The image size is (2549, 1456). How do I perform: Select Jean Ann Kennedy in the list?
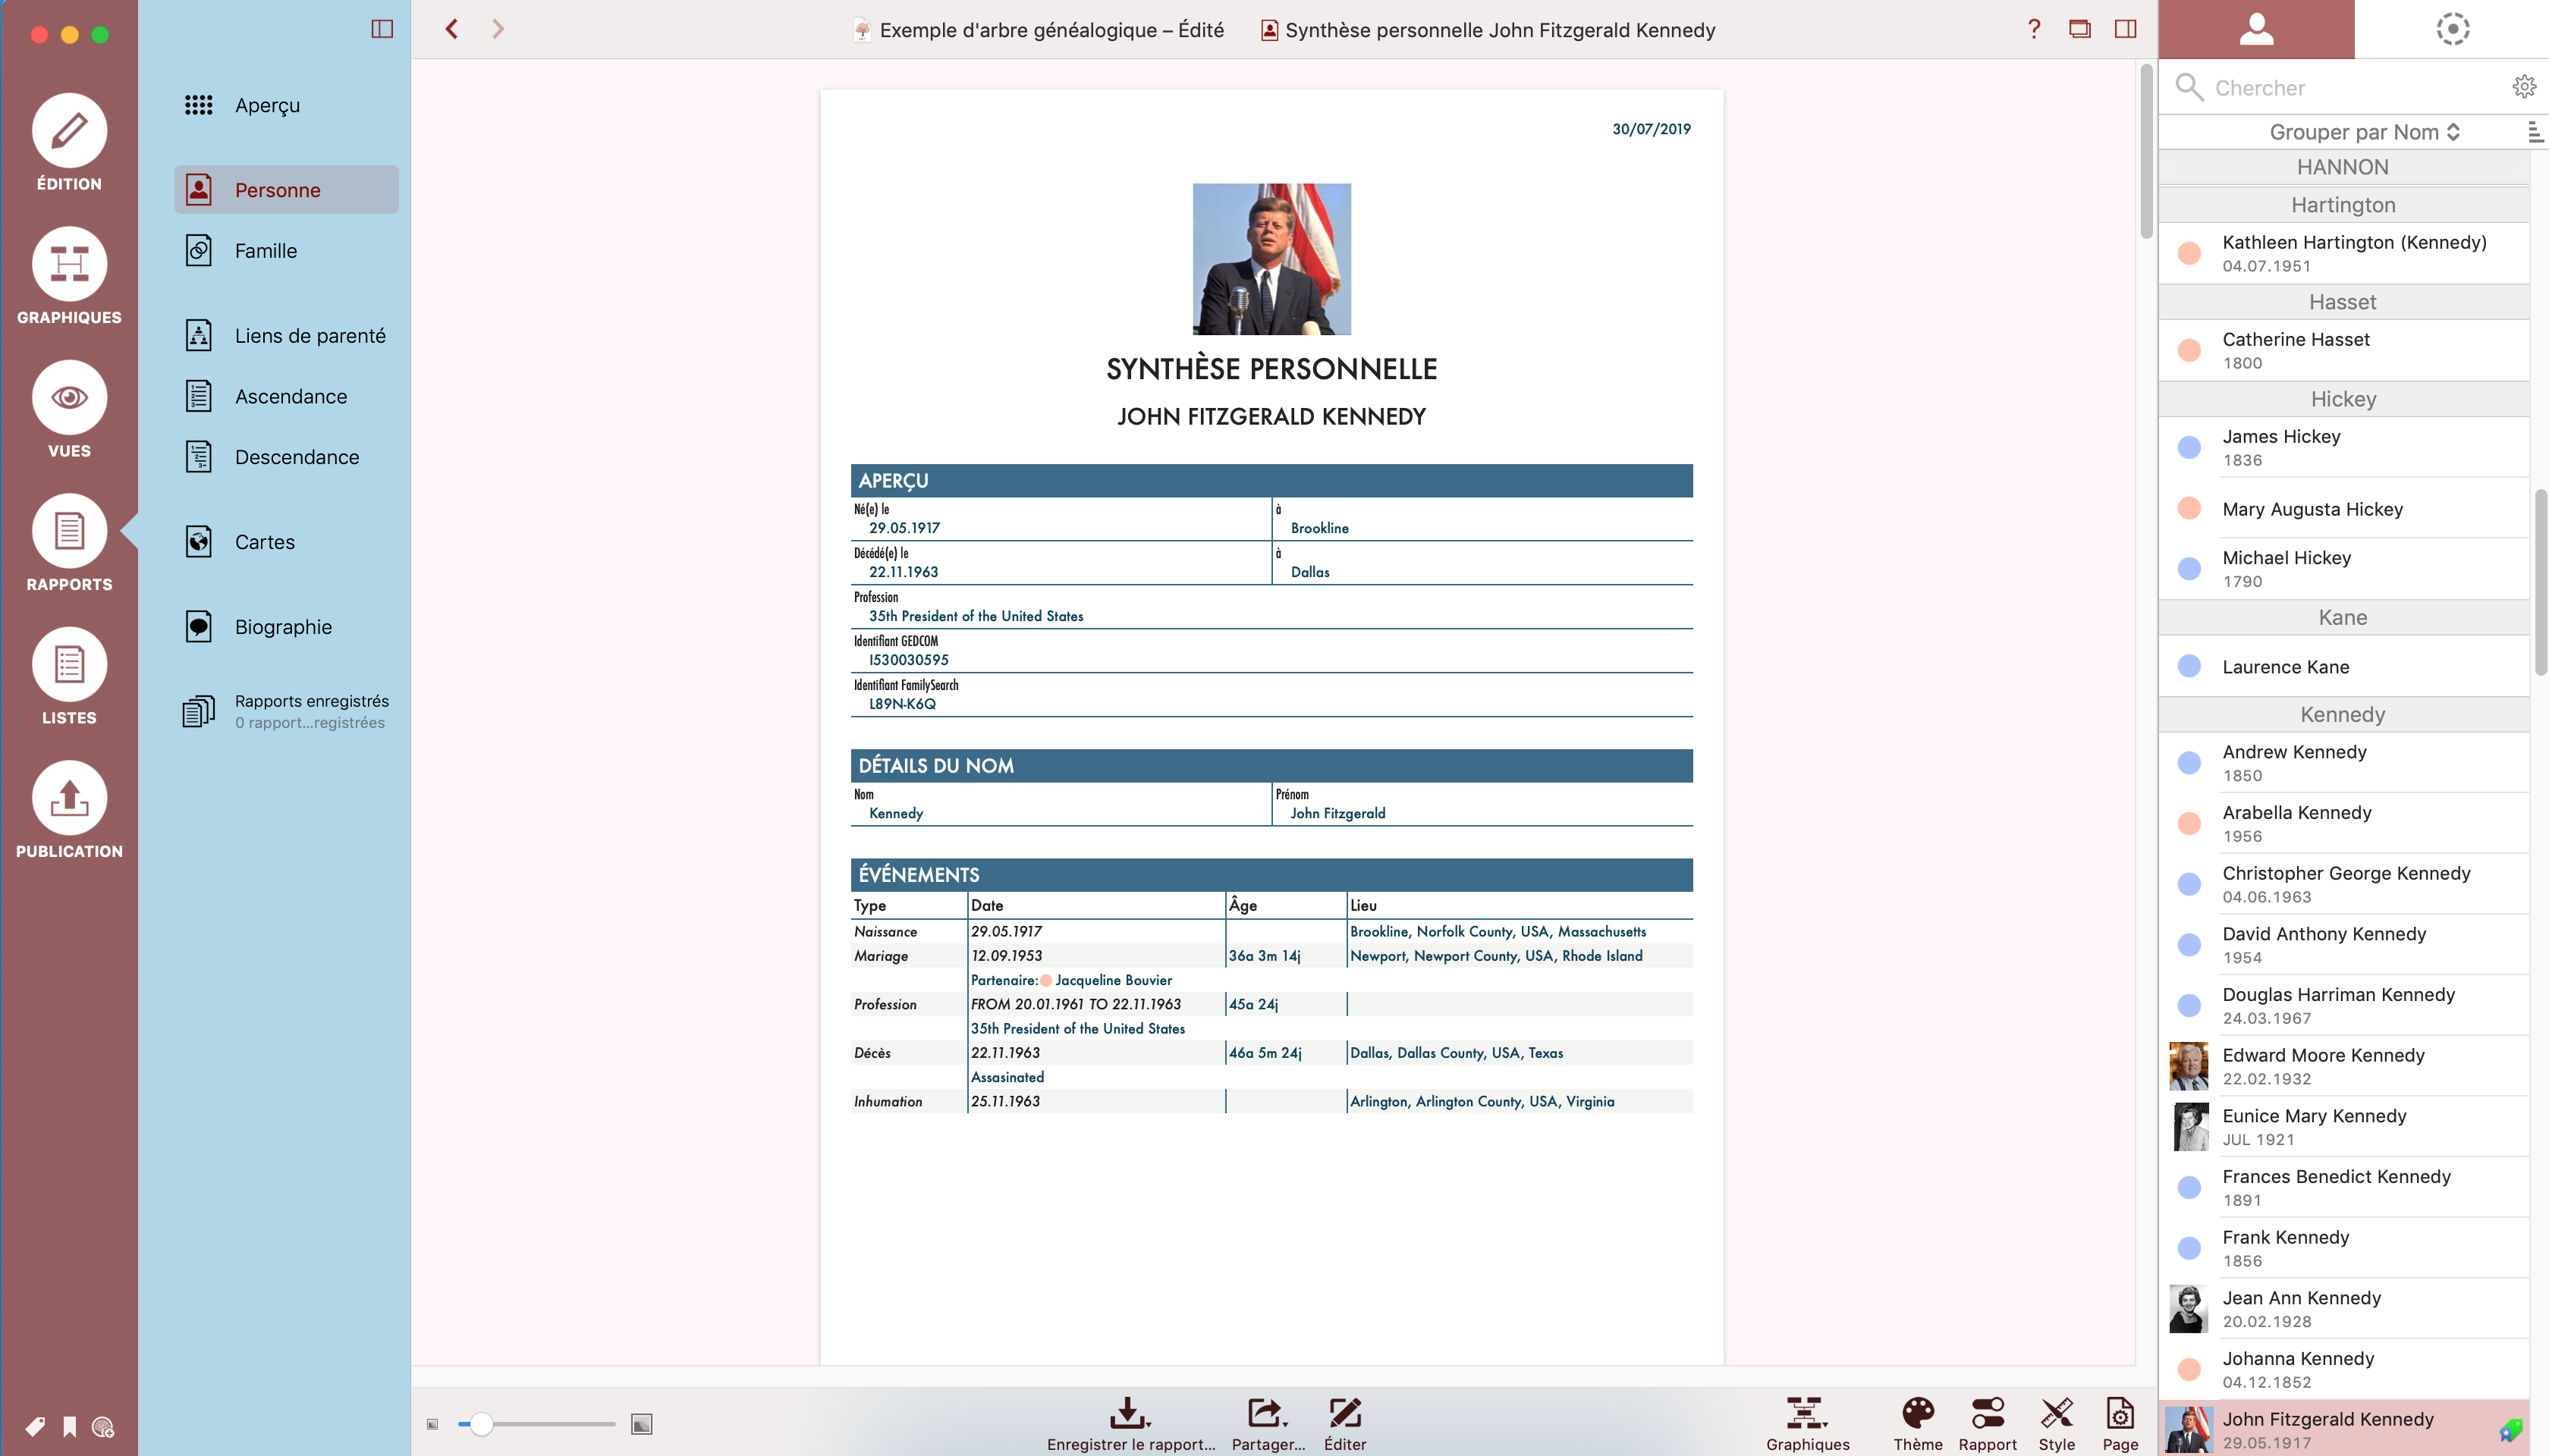coord(2343,1309)
